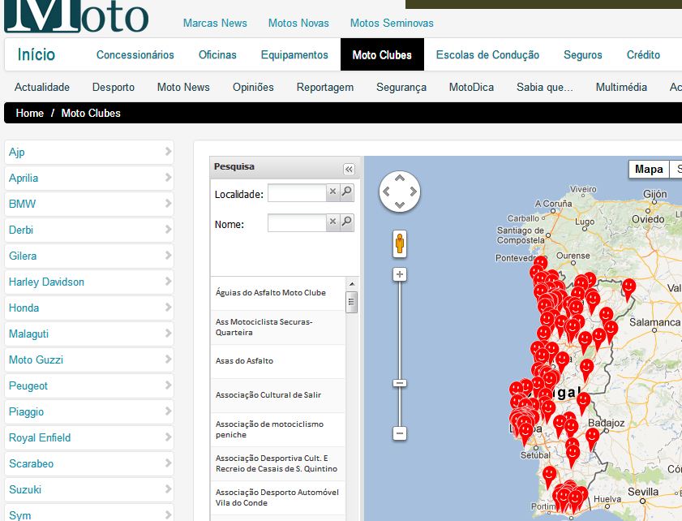Zoom out the map with minus button

pyautogui.click(x=400, y=433)
